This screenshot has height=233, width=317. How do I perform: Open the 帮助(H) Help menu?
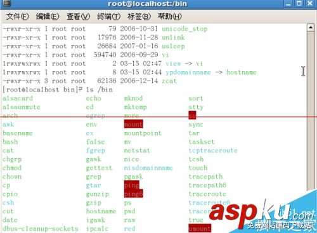pos(169,17)
